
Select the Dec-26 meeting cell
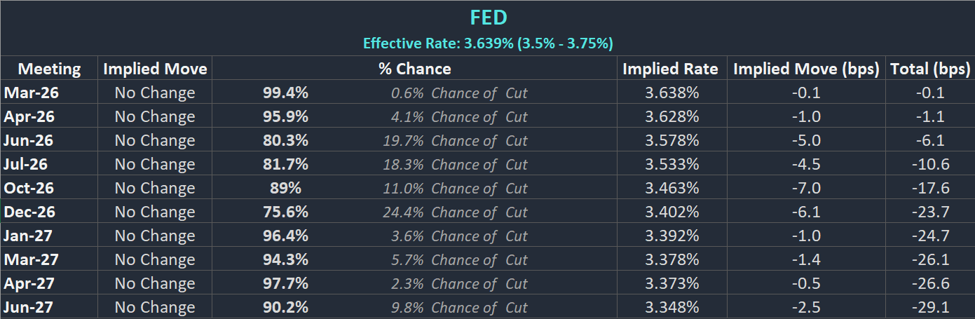[x=29, y=212]
